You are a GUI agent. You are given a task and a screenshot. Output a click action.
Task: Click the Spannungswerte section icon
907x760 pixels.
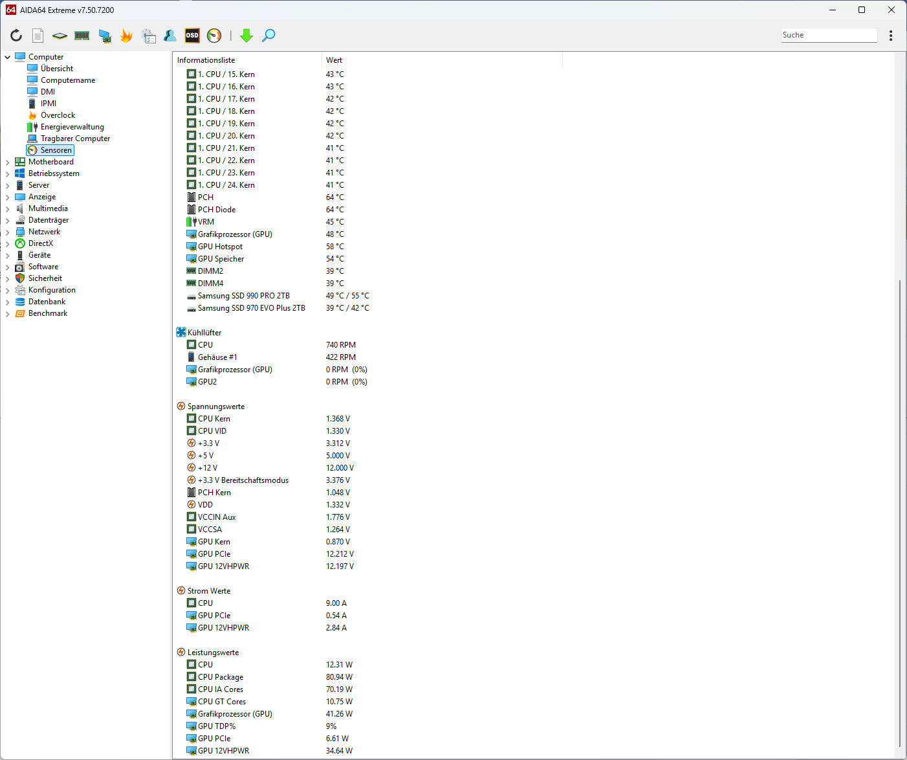(181, 406)
